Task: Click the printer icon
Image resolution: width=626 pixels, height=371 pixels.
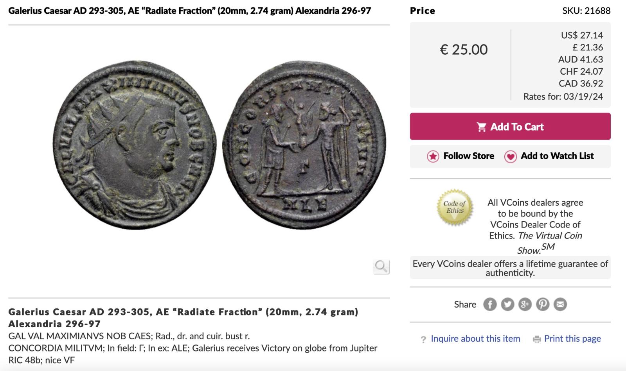Action: click(537, 339)
